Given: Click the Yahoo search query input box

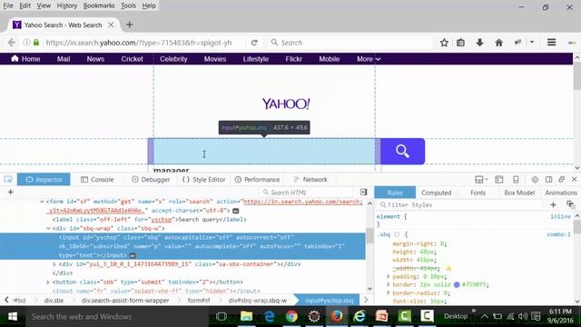Looking at the screenshot, I should (x=264, y=152).
